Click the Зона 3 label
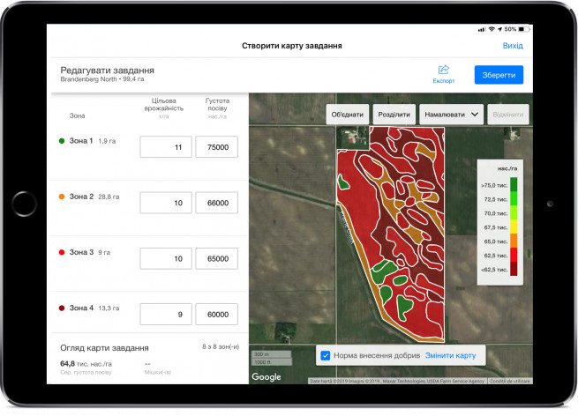The width and height of the screenshot is (578, 416). click(81, 252)
